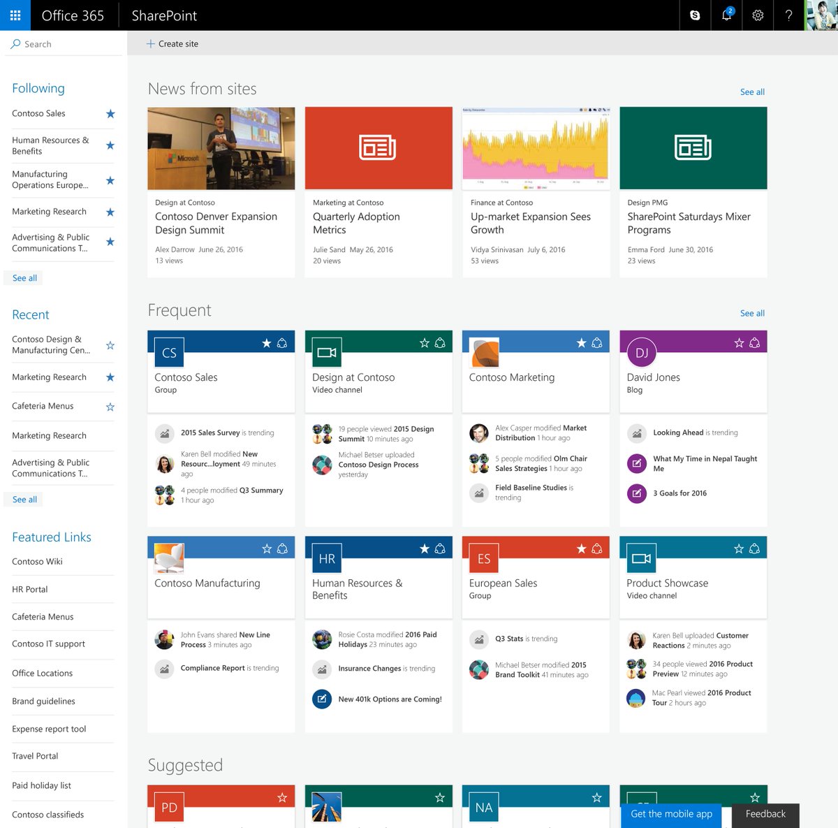Toggle follow star on the PD suggested card

coord(282,798)
